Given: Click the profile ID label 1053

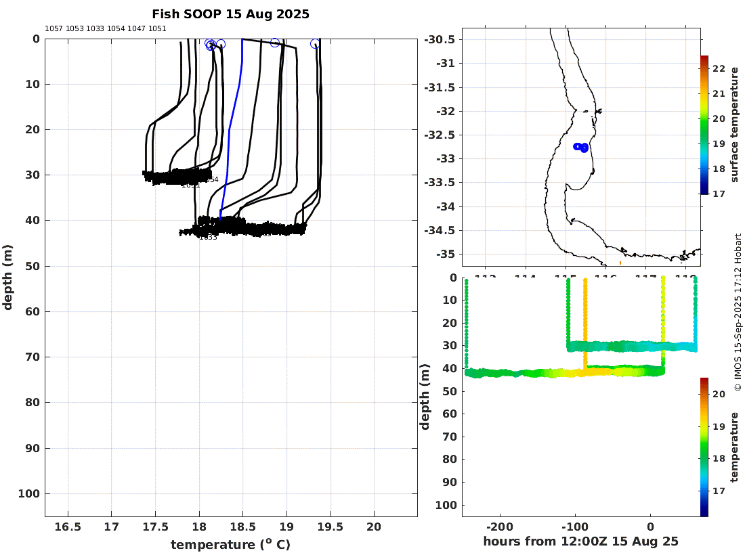Looking at the screenshot, I should coord(74,28).
